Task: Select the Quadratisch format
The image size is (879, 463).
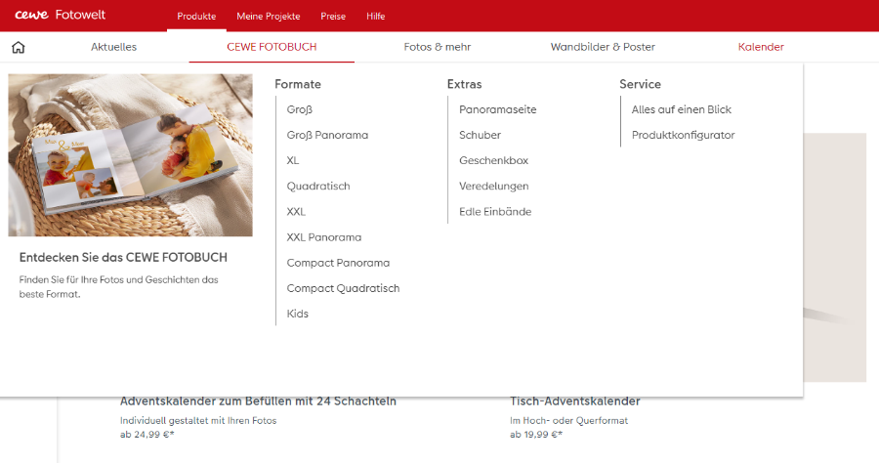Action: tap(318, 187)
